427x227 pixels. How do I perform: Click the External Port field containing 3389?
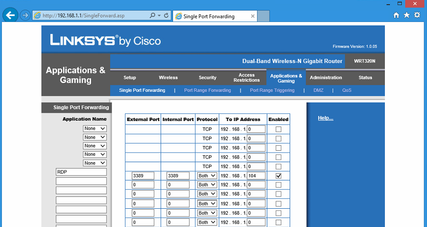click(x=143, y=176)
